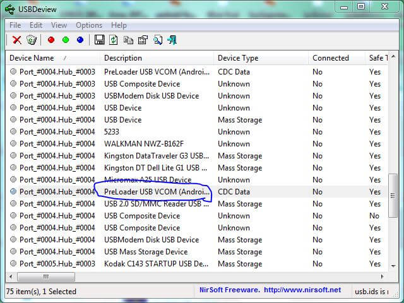The width and height of the screenshot is (404, 303).
Task: Click the find magnifier toolbar icon
Action: [x=157, y=40]
